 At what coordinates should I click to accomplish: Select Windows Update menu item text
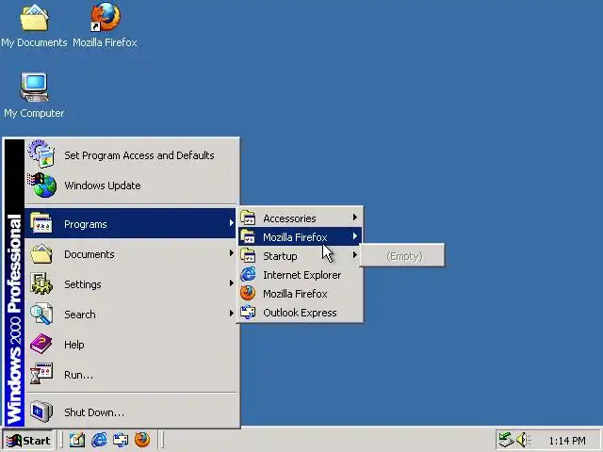coord(103,186)
